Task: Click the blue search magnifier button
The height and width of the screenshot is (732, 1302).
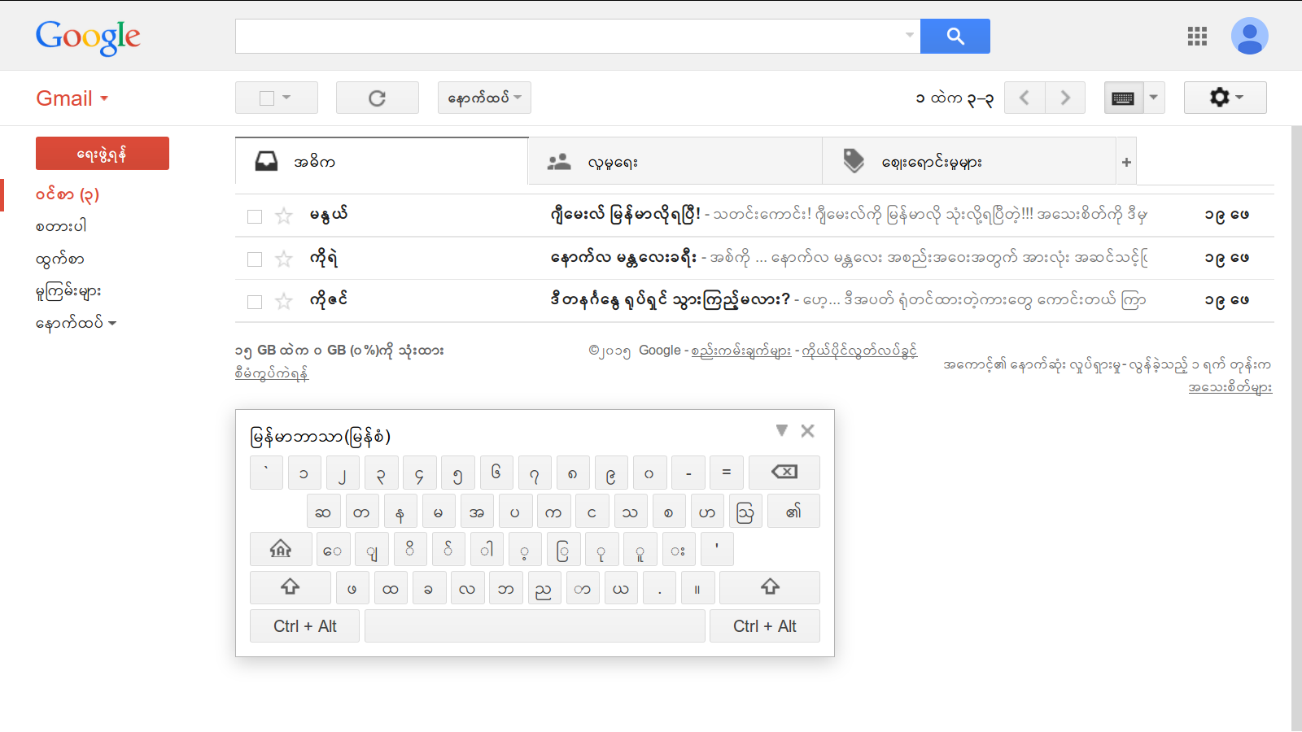Action: point(955,36)
